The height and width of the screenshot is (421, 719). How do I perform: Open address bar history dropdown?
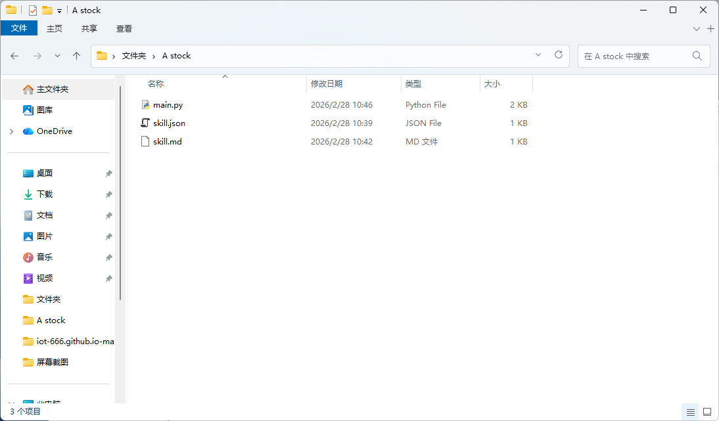tap(538, 55)
